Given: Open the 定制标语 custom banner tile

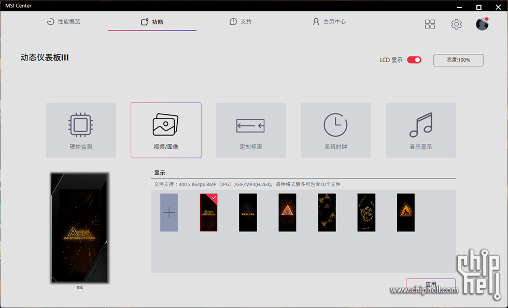Looking at the screenshot, I should pyautogui.click(x=251, y=130).
